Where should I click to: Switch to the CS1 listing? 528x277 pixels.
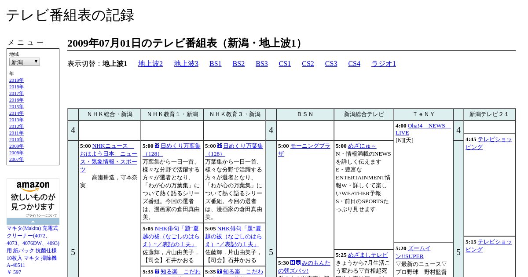[x=285, y=64]
